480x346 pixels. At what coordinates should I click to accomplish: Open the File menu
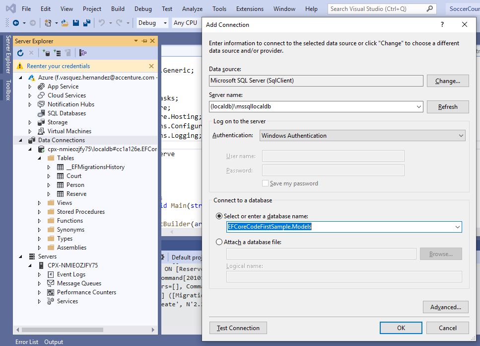click(x=26, y=9)
